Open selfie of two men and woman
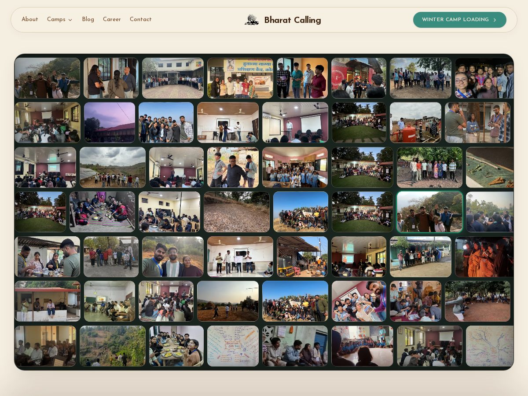This screenshot has height=396, width=528. (x=173, y=257)
